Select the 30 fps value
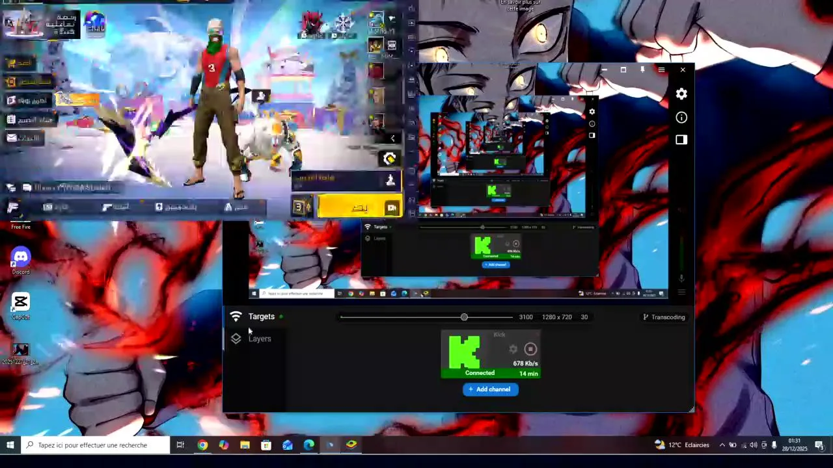The width and height of the screenshot is (833, 468). point(584,317)
